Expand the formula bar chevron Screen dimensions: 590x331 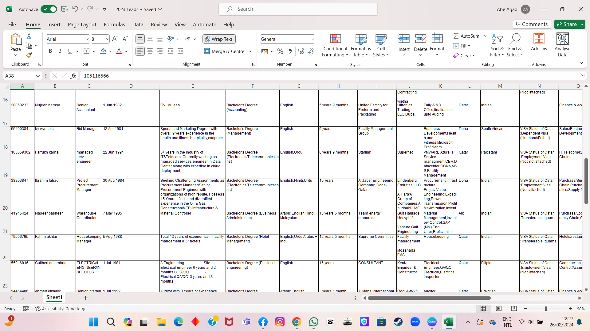583,76
